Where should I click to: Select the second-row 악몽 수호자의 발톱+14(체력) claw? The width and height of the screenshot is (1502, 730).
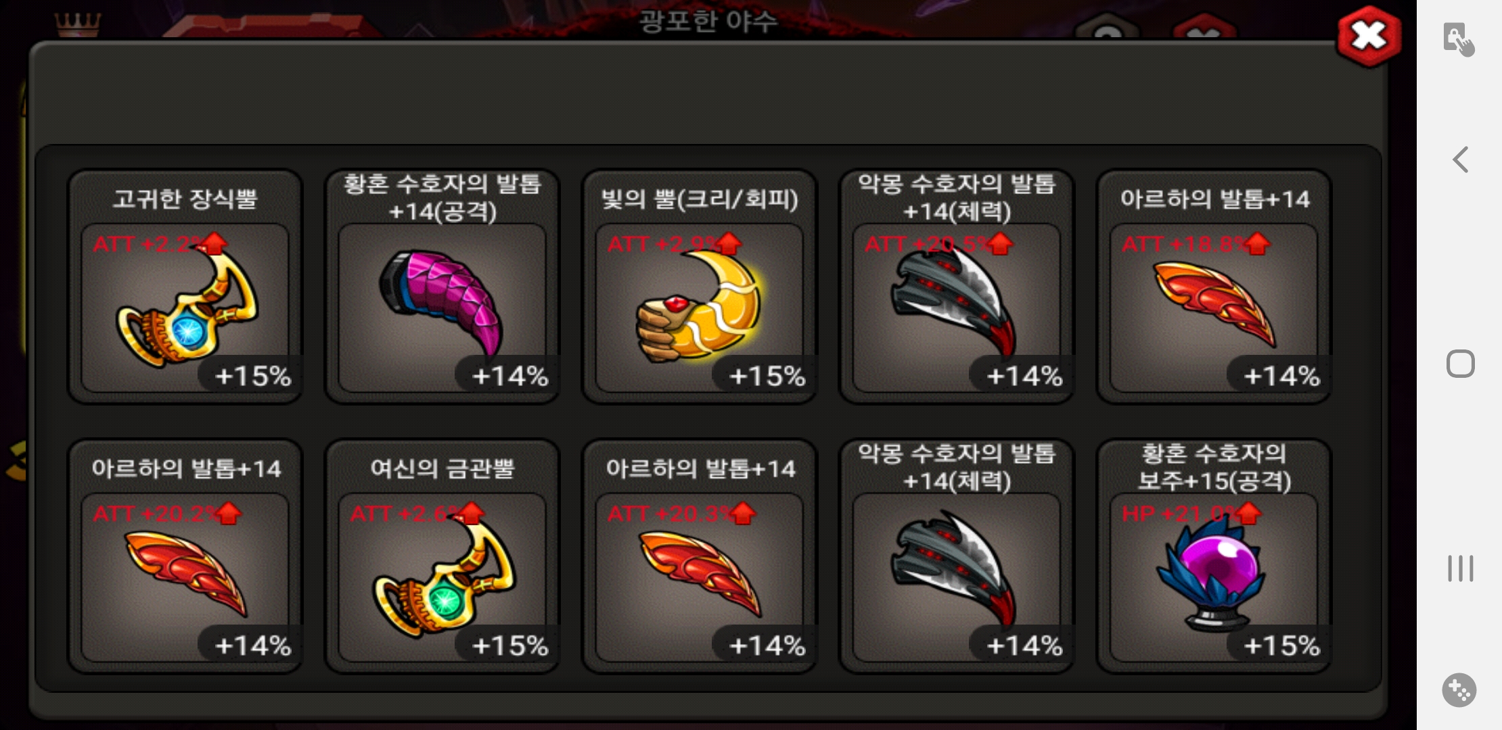pos(957,556)
